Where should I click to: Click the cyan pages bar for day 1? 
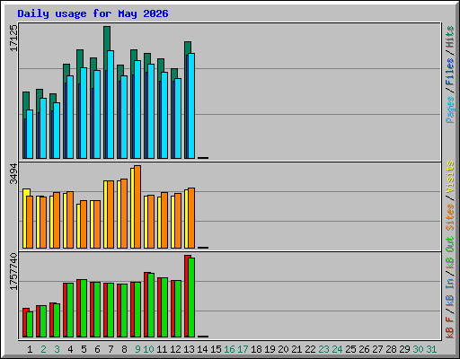tap(30, 134)
